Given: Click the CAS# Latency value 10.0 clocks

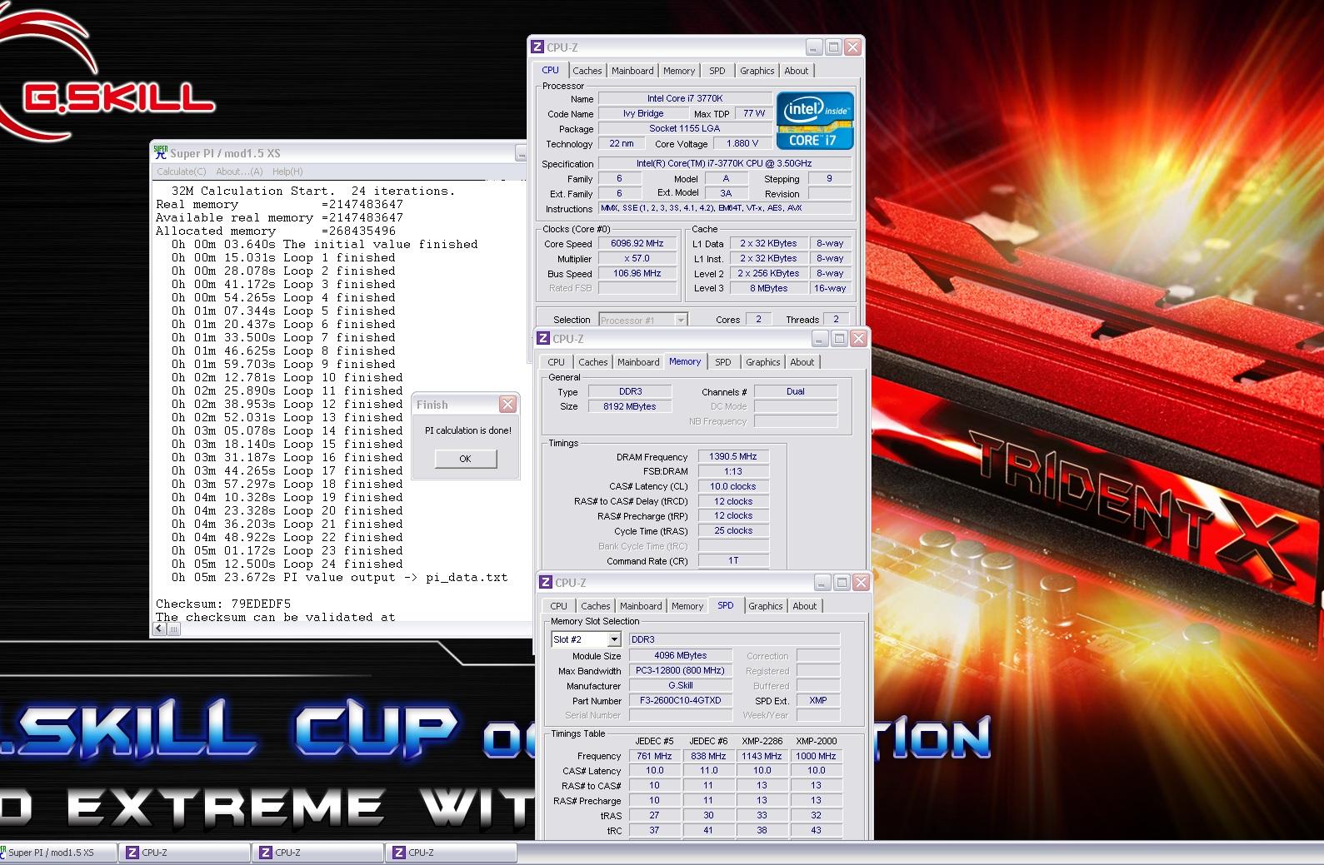Looking at the screenshot, I should tap(733, 486).
